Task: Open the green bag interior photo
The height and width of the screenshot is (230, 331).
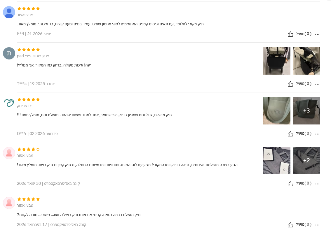Action: 276,111
